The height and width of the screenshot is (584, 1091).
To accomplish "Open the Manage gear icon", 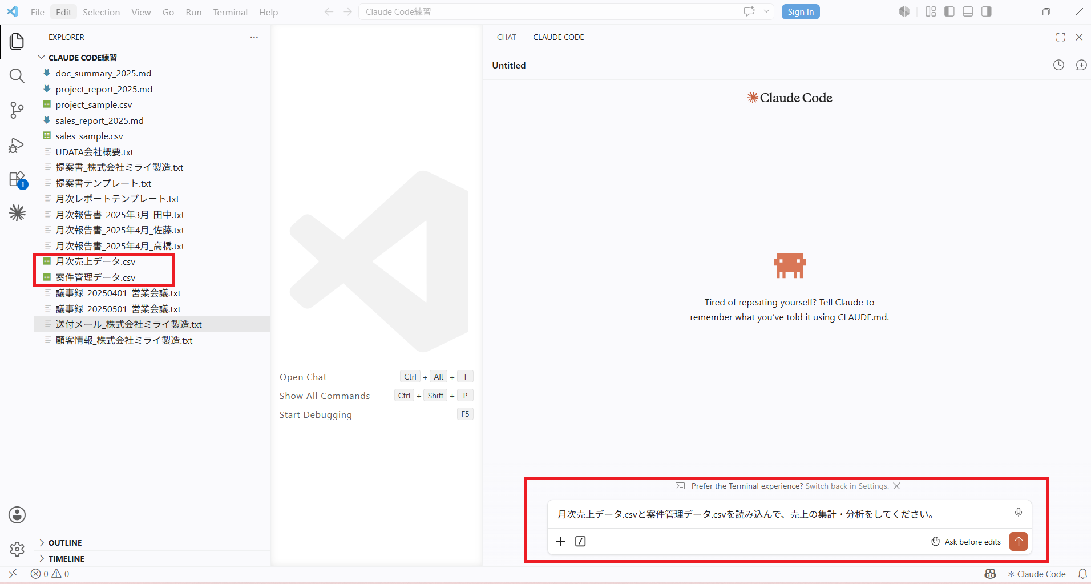I will click(17, 549).
